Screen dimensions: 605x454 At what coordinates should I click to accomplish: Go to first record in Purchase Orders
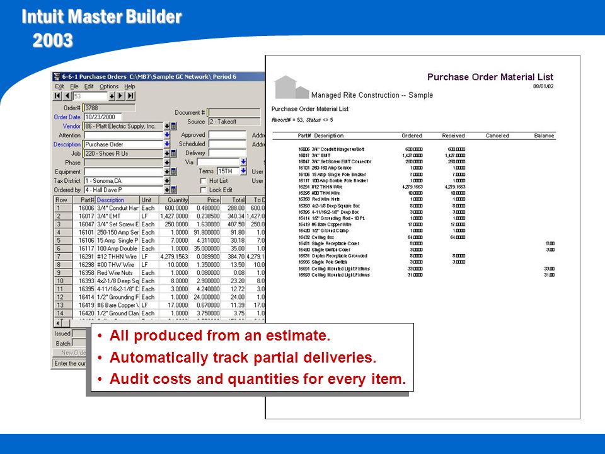(x=57, y=96)
